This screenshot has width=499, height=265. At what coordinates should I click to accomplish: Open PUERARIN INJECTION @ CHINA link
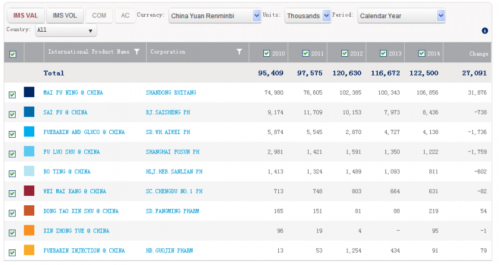coord(84,251)
